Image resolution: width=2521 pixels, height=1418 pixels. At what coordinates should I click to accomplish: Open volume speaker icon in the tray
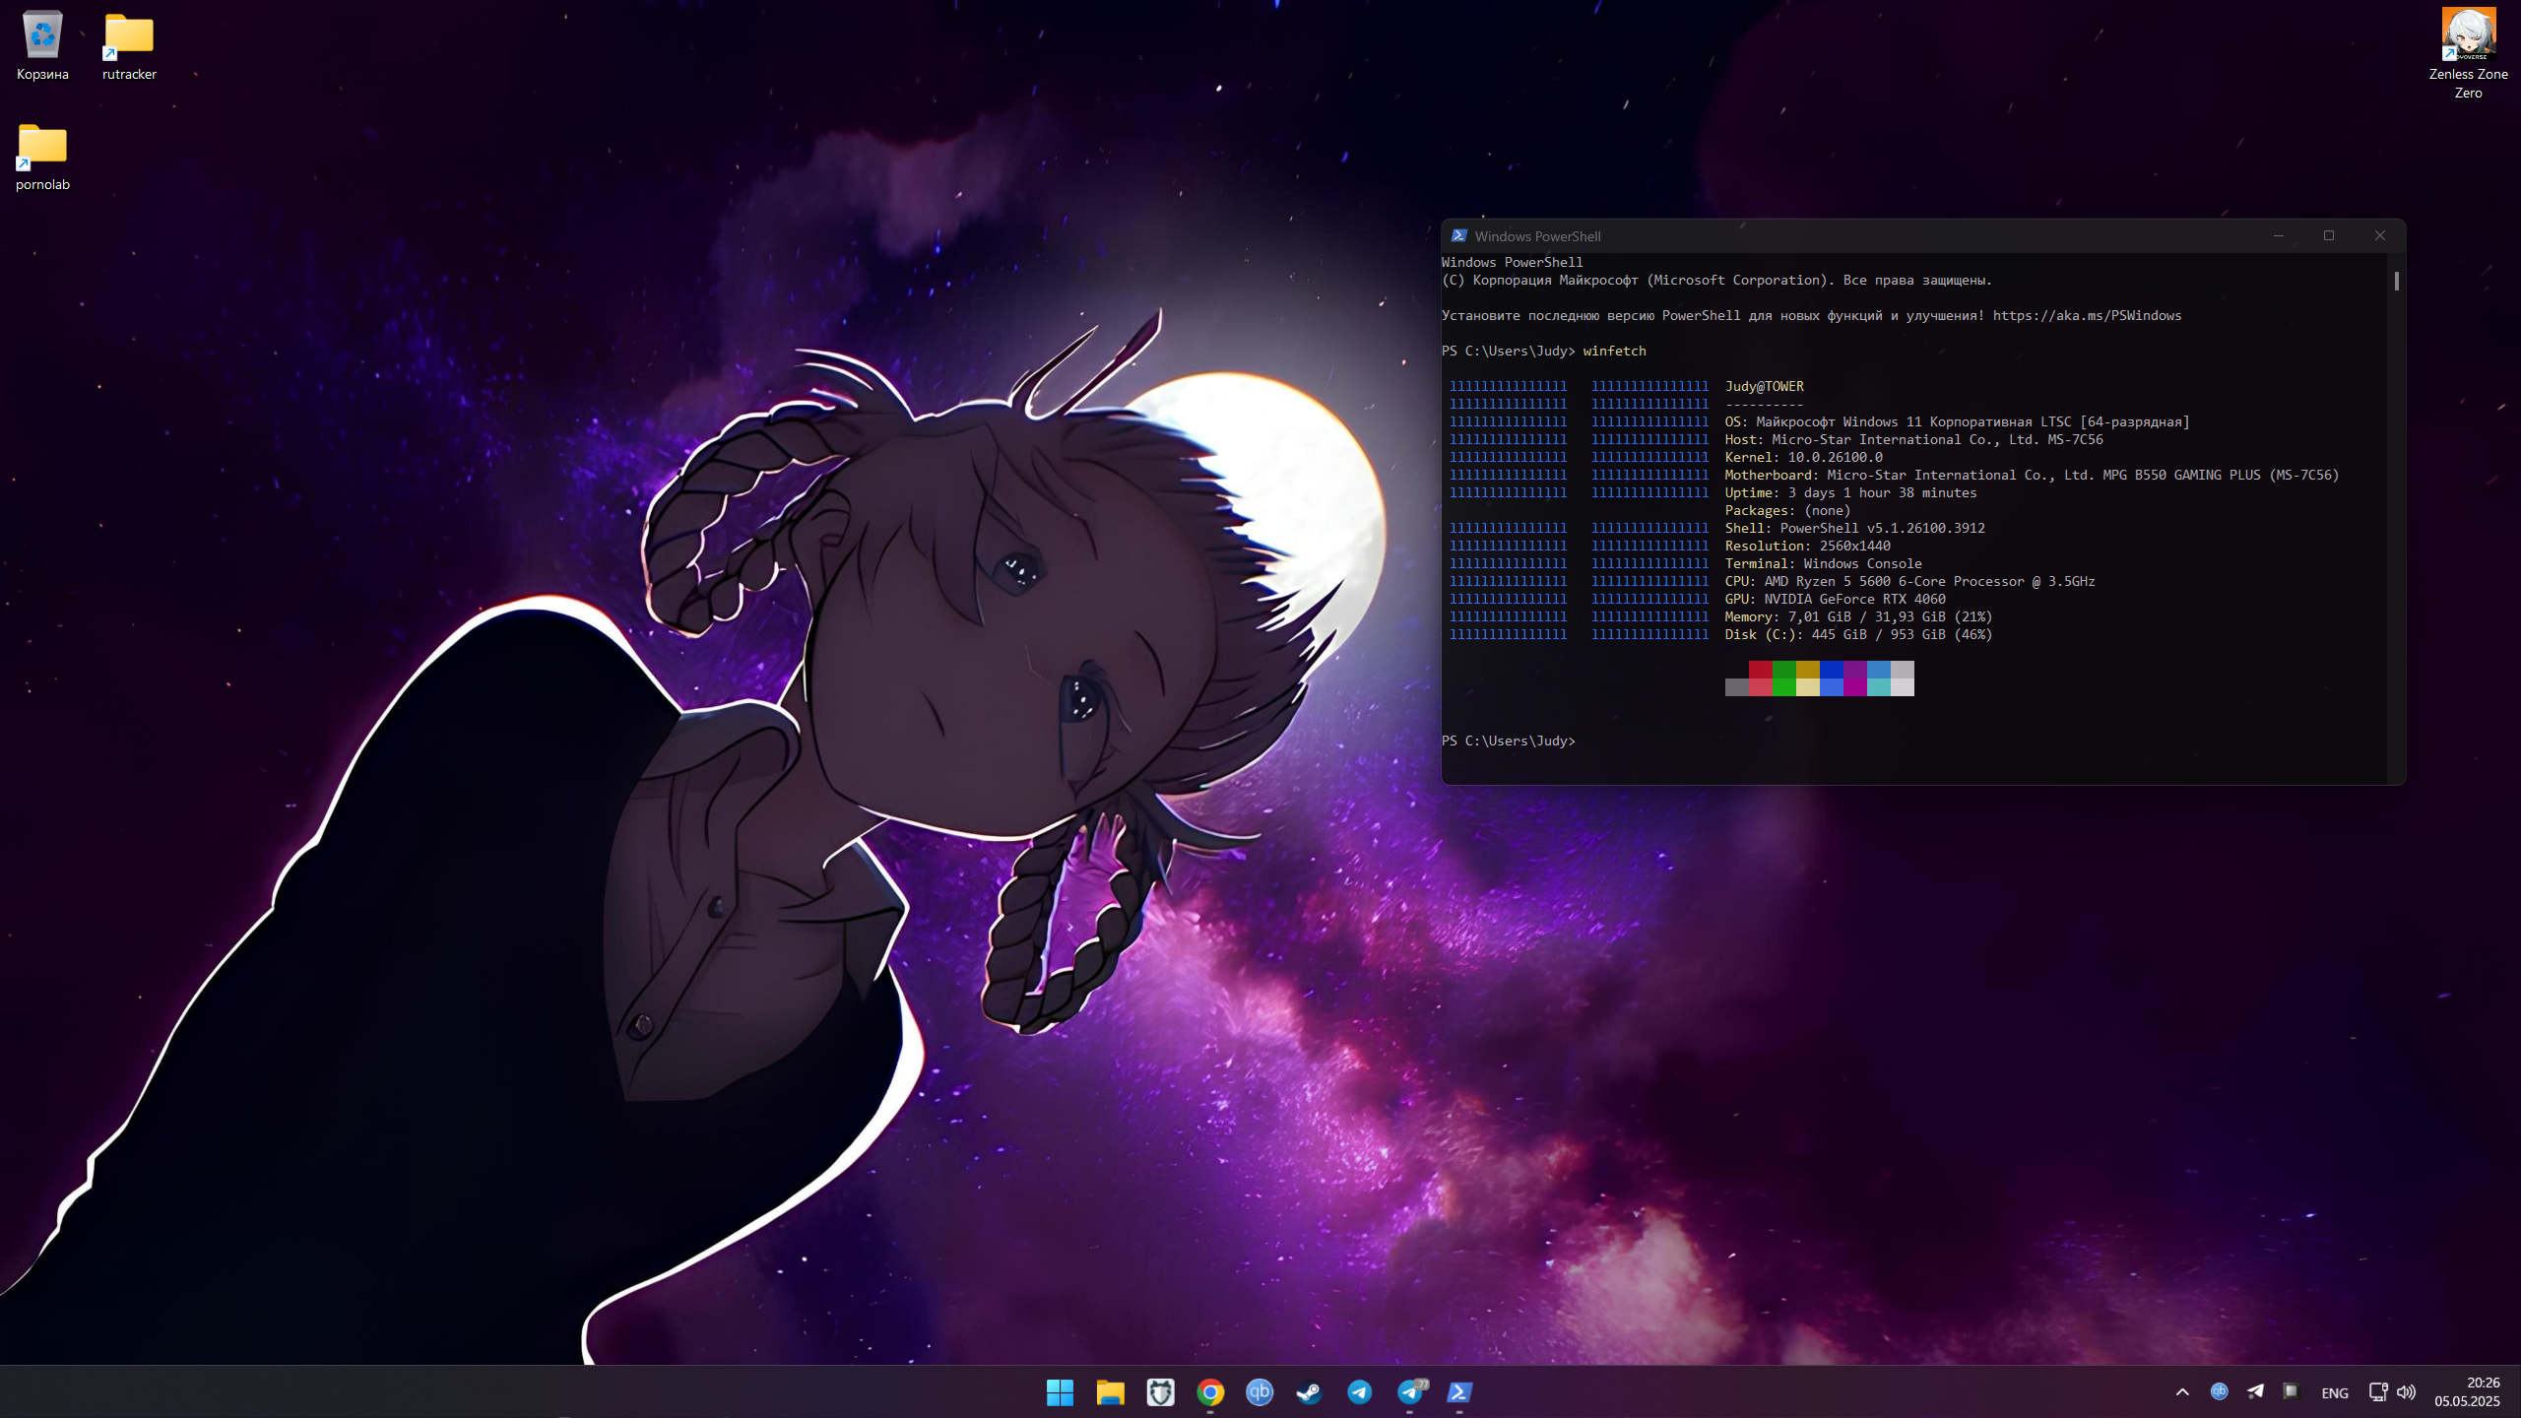pos(2406,1392)
